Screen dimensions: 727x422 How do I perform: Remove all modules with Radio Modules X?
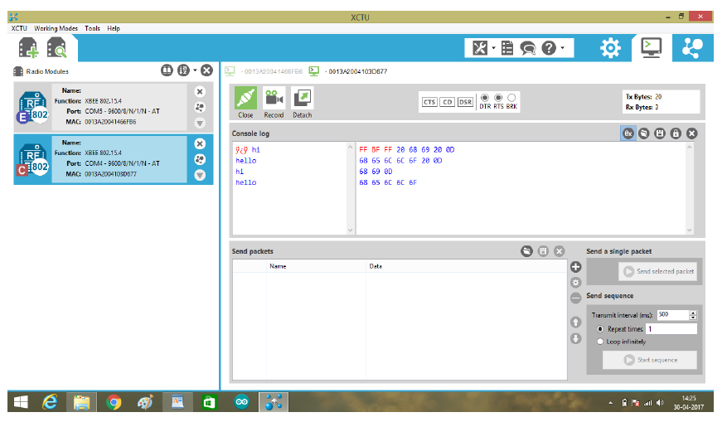click(x=206, y=70)
